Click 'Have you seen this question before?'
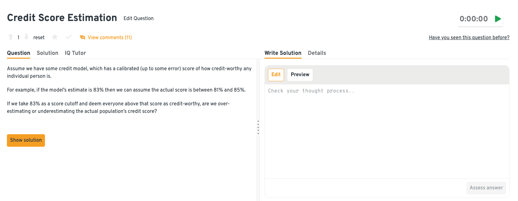Screen dimensions: 518x201 pyautogui.click(x=469, y=38)
